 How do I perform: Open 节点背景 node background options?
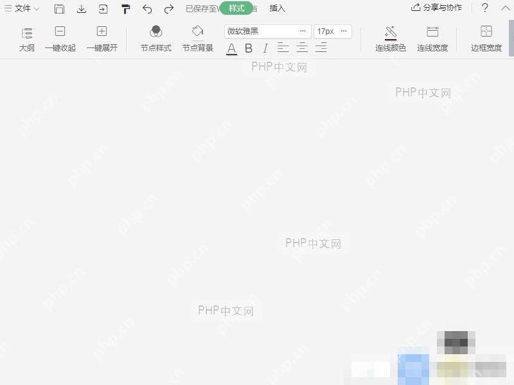coord(198,39)
